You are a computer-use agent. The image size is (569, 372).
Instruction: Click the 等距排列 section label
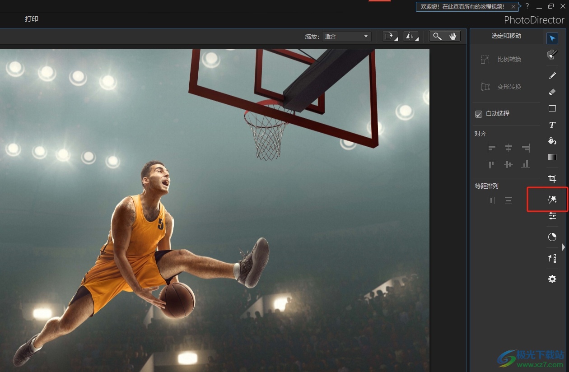point(486,186)
